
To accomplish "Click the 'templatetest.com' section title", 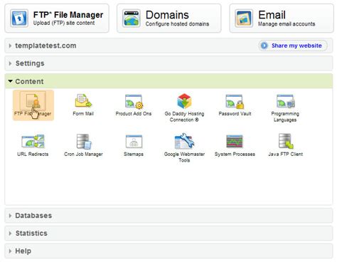I will pyautogui.click(x=46, y=46).
